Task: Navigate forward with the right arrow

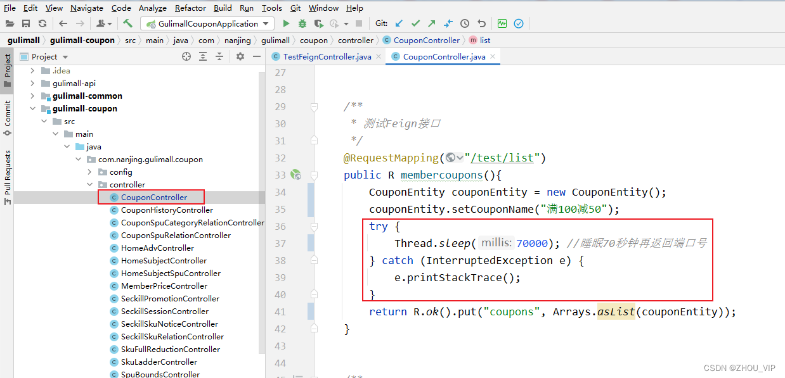Action: [80, 23]
